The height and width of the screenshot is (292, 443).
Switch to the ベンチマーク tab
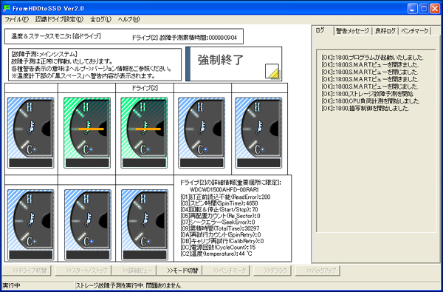(415, 31)
